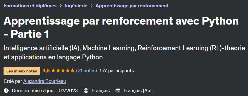
Task: Click the 4,8 rating score
Action: click(46, 71)
